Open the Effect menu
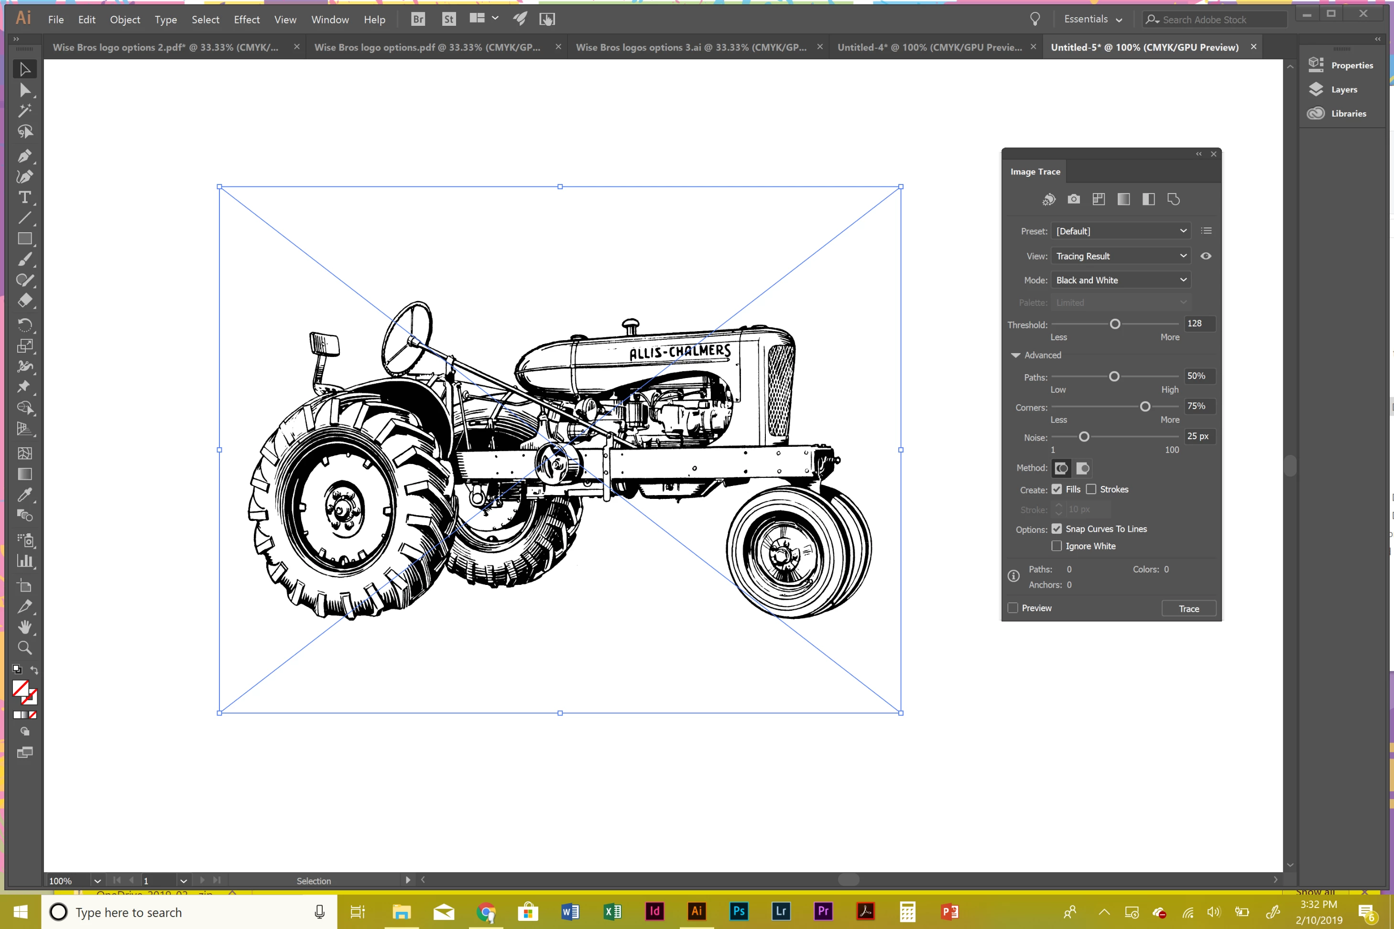The image size is (1394, 929). [x=247, y=20]
